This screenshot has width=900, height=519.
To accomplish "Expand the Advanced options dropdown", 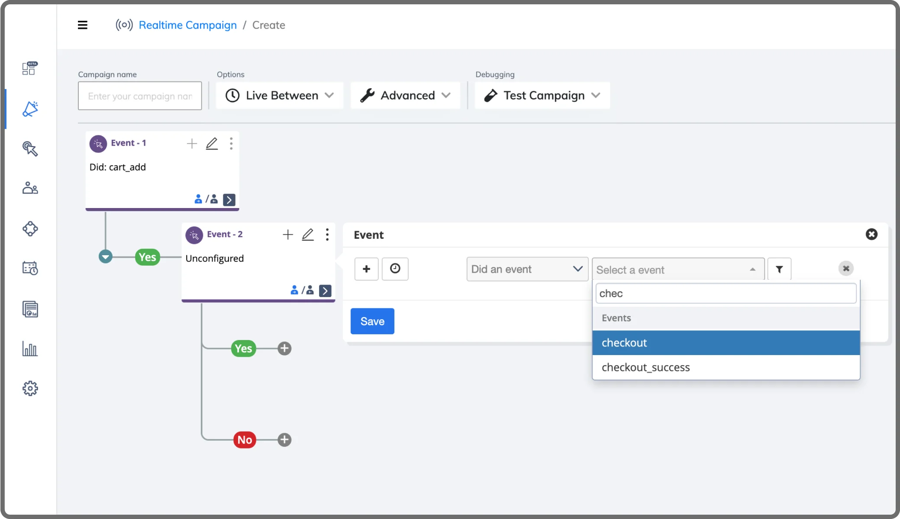I will [x=405, y=96].
